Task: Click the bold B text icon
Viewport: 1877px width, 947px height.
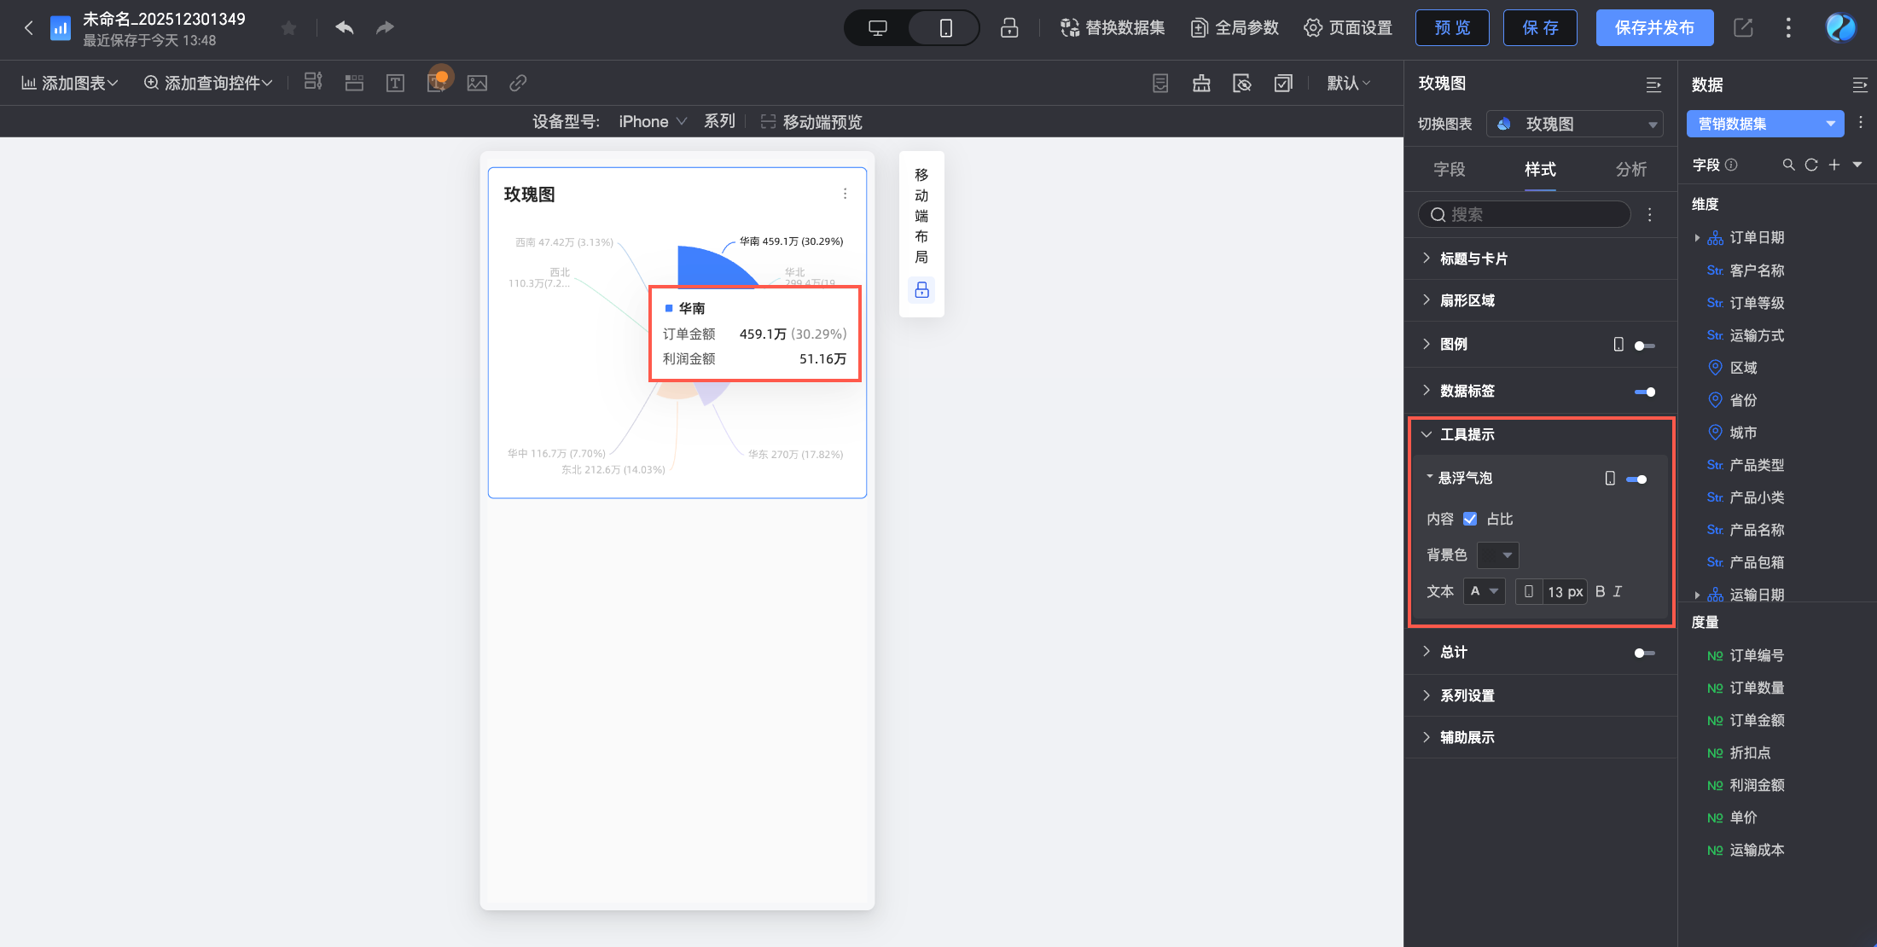Action: point(1600,591)
